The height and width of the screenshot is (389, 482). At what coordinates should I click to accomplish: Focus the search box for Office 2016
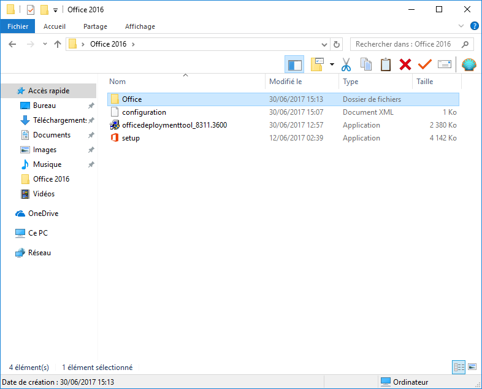coord(412,44)
